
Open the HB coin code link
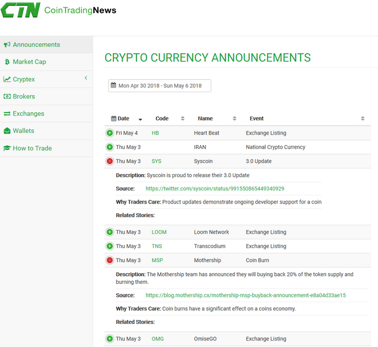155,133
